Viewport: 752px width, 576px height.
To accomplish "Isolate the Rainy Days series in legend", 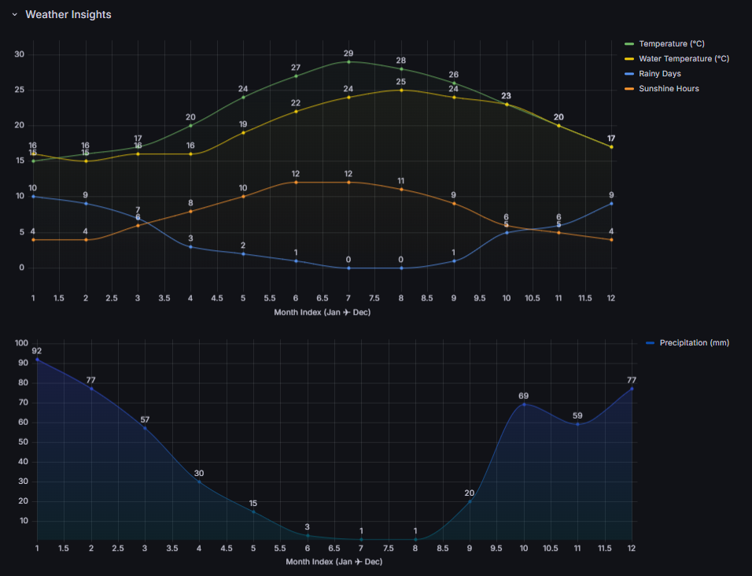I will 659,73.
